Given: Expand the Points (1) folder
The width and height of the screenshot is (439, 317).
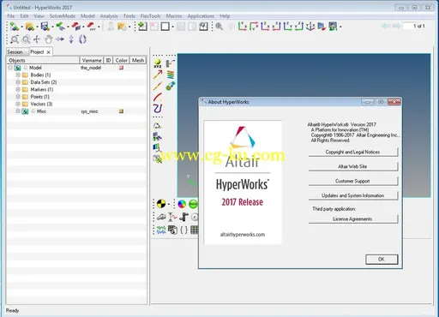Looking at the screenshot, I should point(18,97).
